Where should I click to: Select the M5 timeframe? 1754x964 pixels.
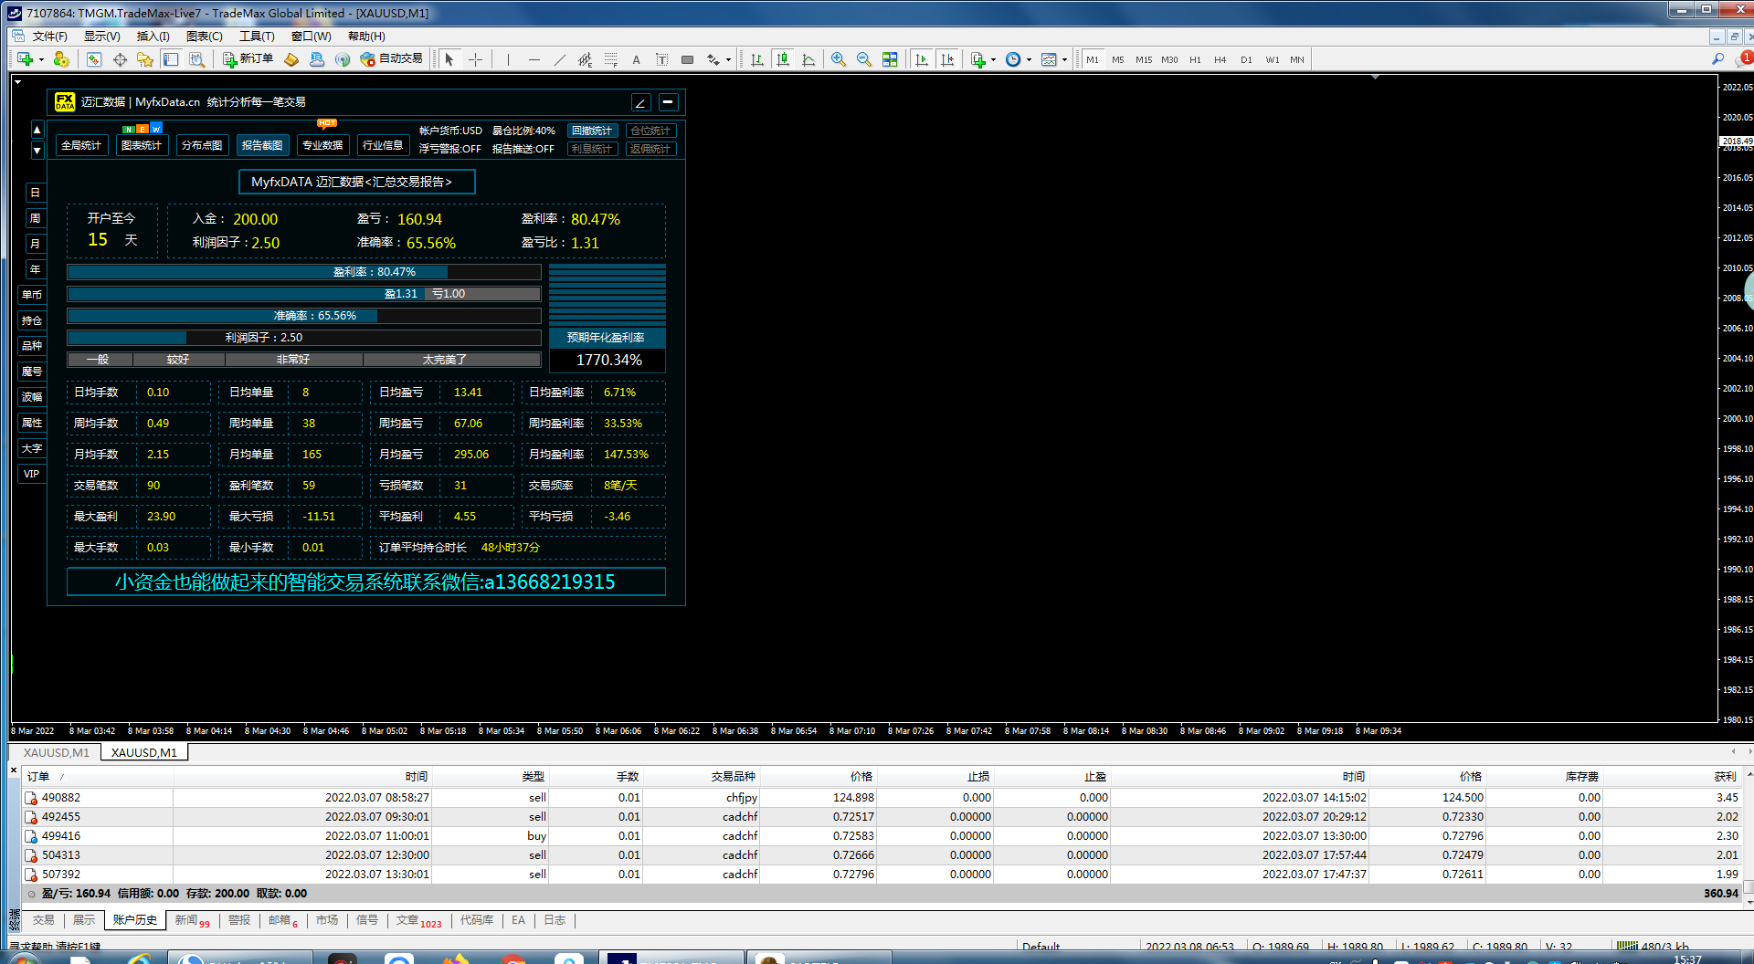tap(1118, 59)
